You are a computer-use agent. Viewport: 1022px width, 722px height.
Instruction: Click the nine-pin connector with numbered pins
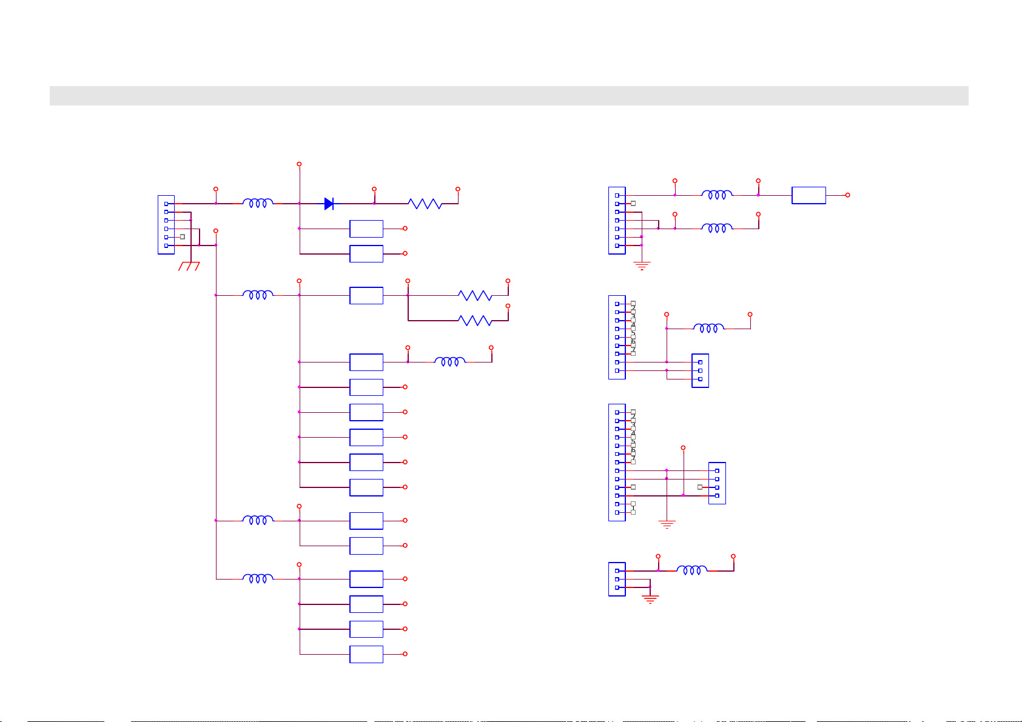[617, 337]
